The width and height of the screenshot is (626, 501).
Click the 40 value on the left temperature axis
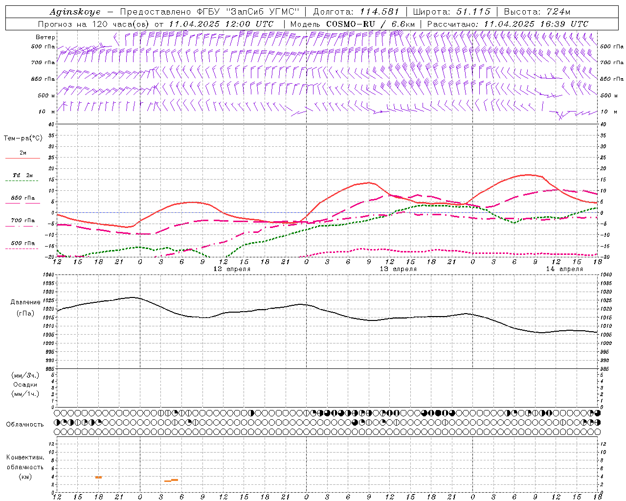point(52,124)
